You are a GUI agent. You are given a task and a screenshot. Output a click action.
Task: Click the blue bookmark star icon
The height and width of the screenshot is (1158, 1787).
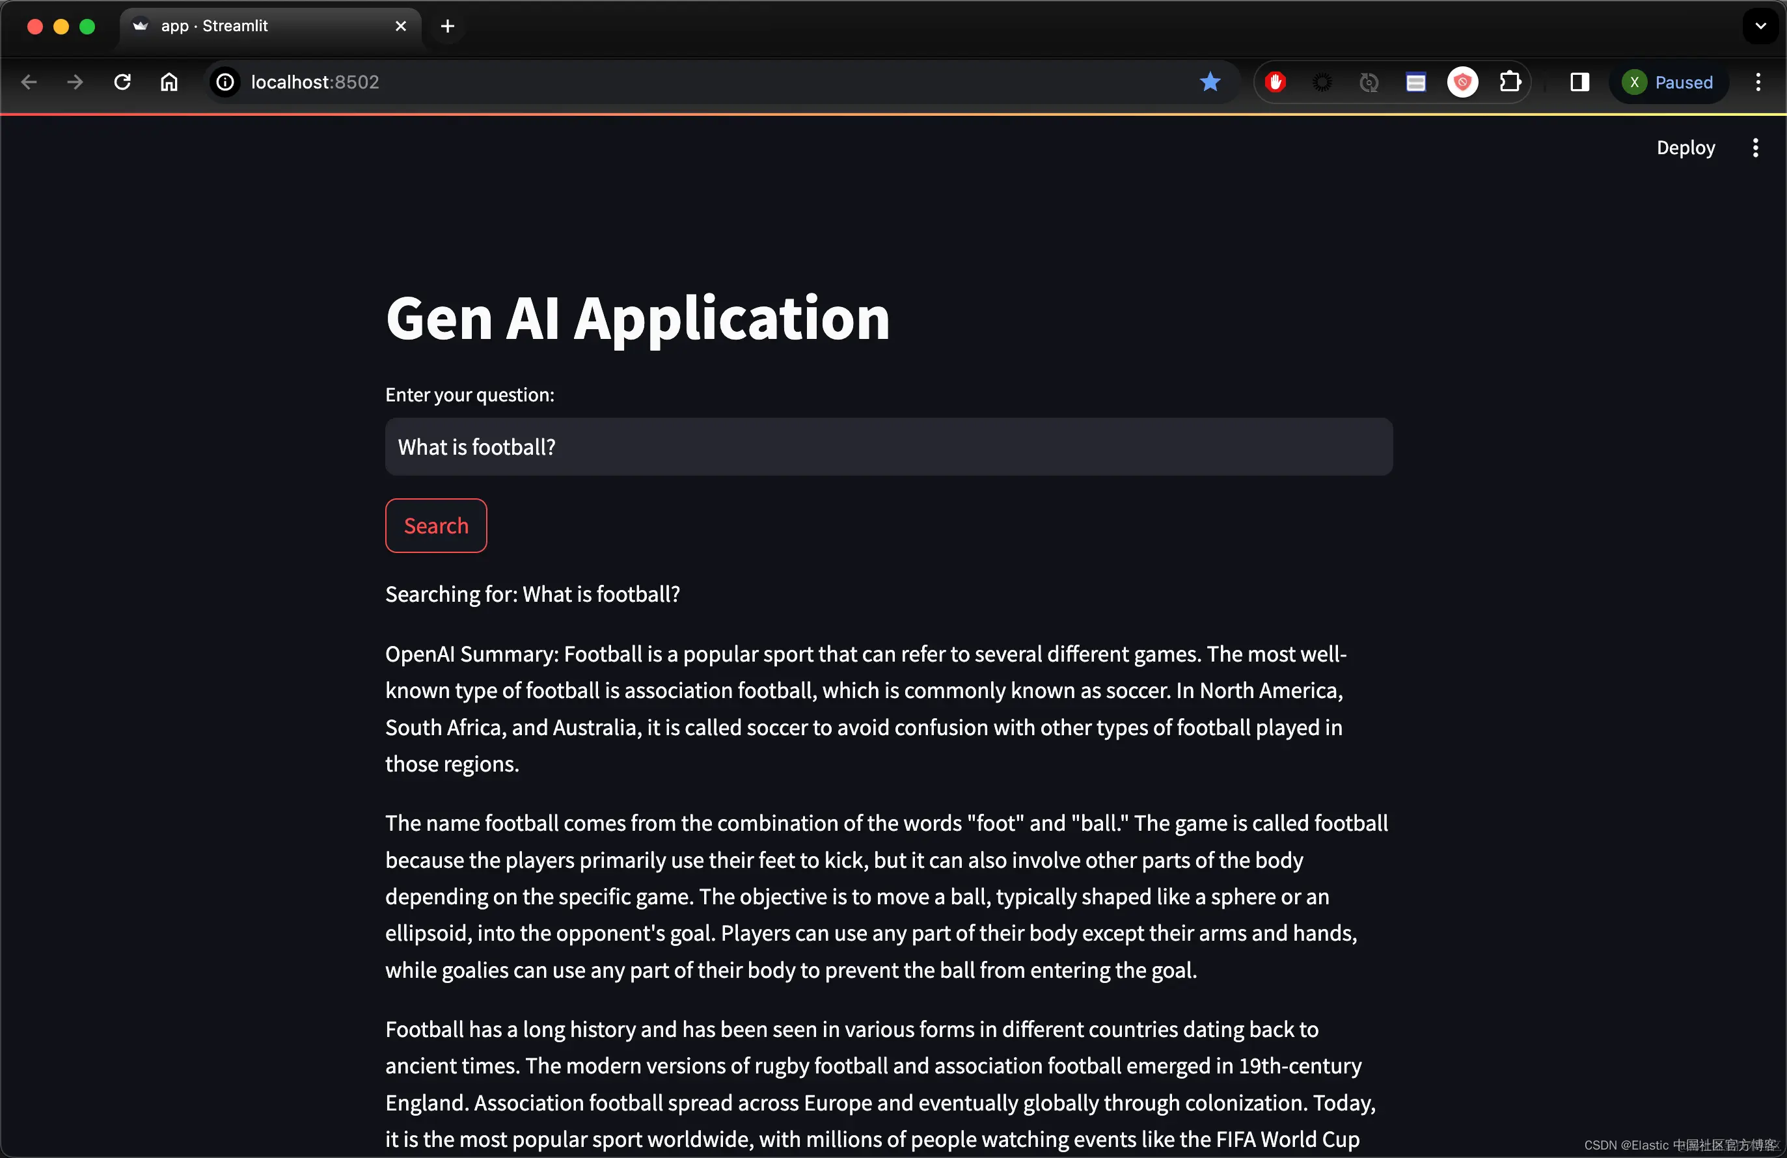pos(1210,82)
